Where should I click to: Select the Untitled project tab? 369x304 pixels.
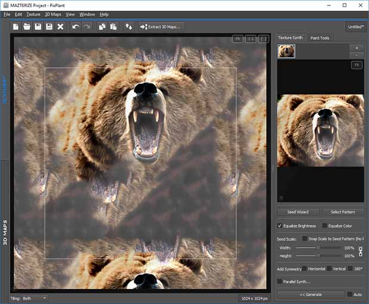(x=356, y=27)
